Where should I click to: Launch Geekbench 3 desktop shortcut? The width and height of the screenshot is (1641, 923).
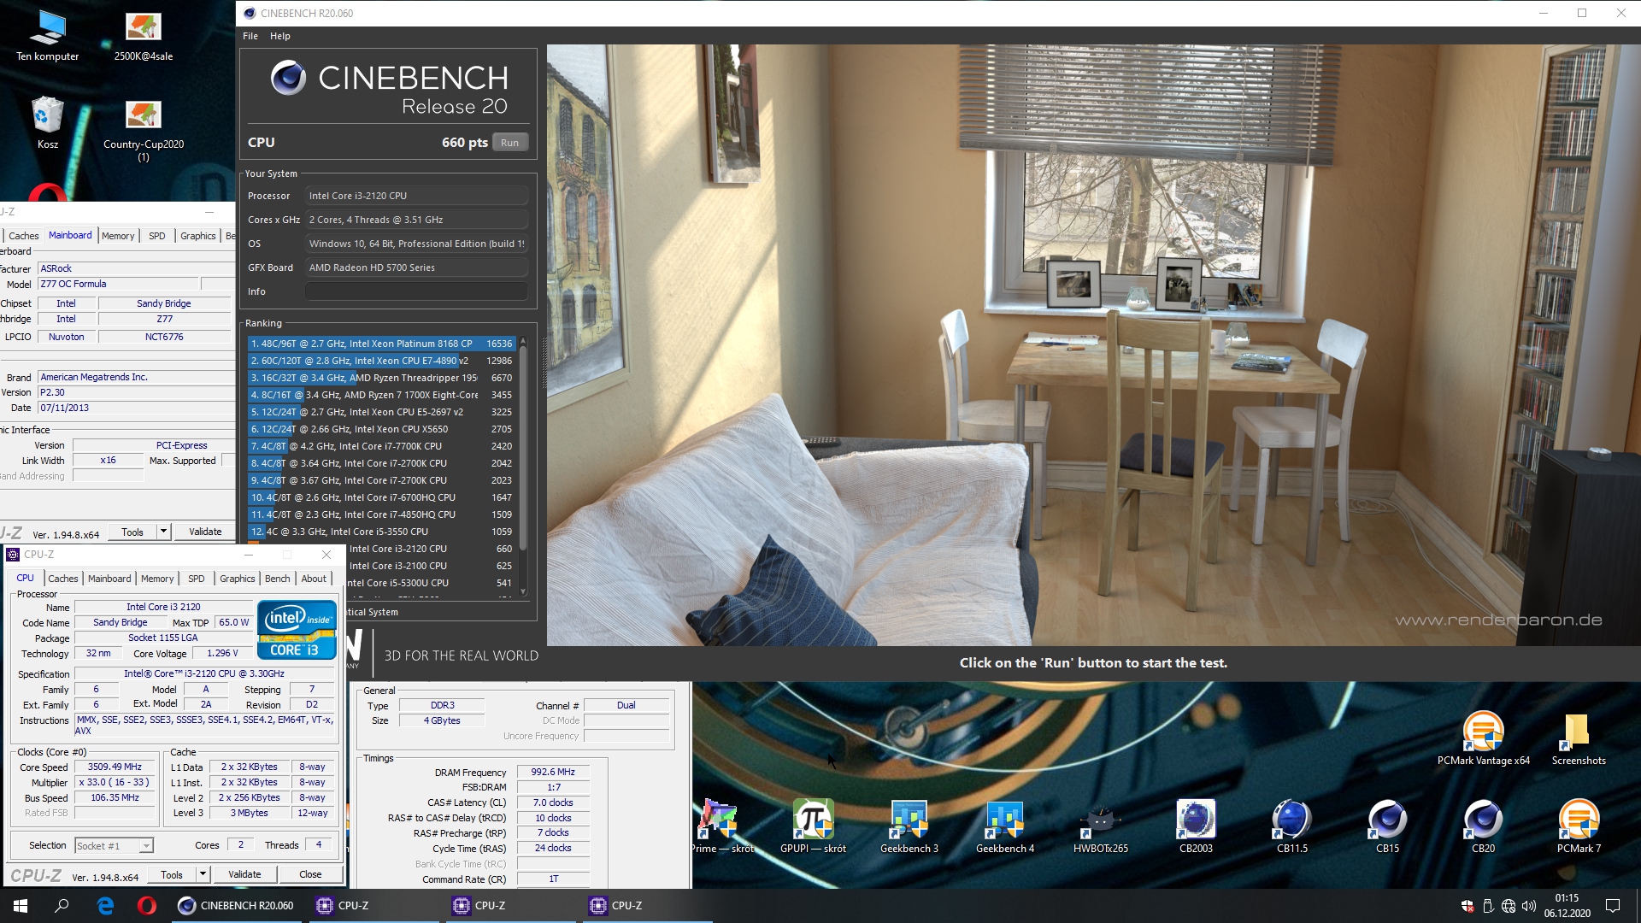[909, 826]
